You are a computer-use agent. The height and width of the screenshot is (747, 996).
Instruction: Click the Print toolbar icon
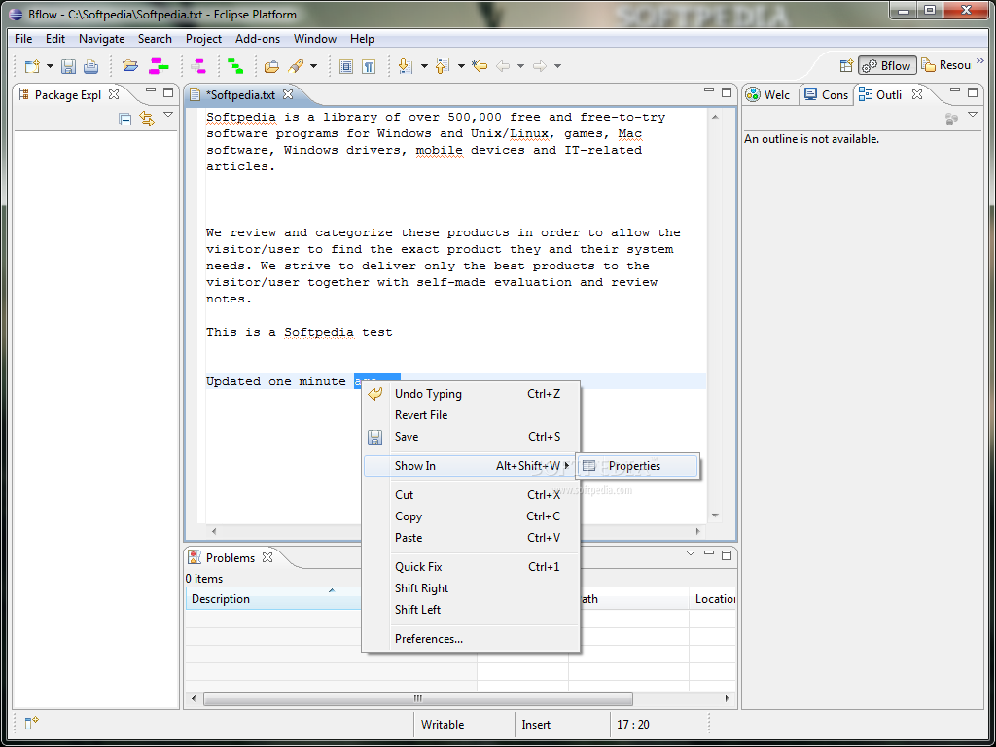(90, 66)
